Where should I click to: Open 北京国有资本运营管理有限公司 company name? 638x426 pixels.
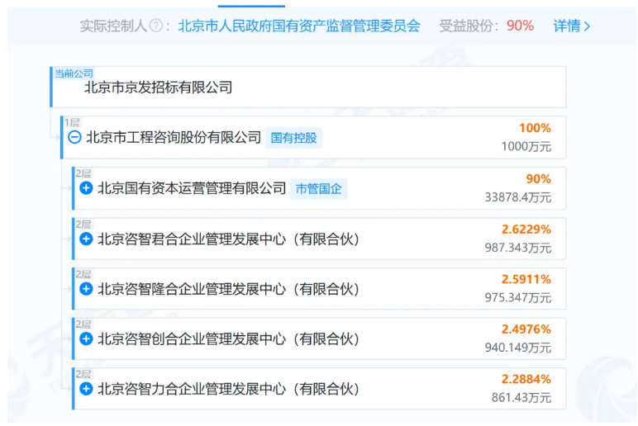click(192, 188)
